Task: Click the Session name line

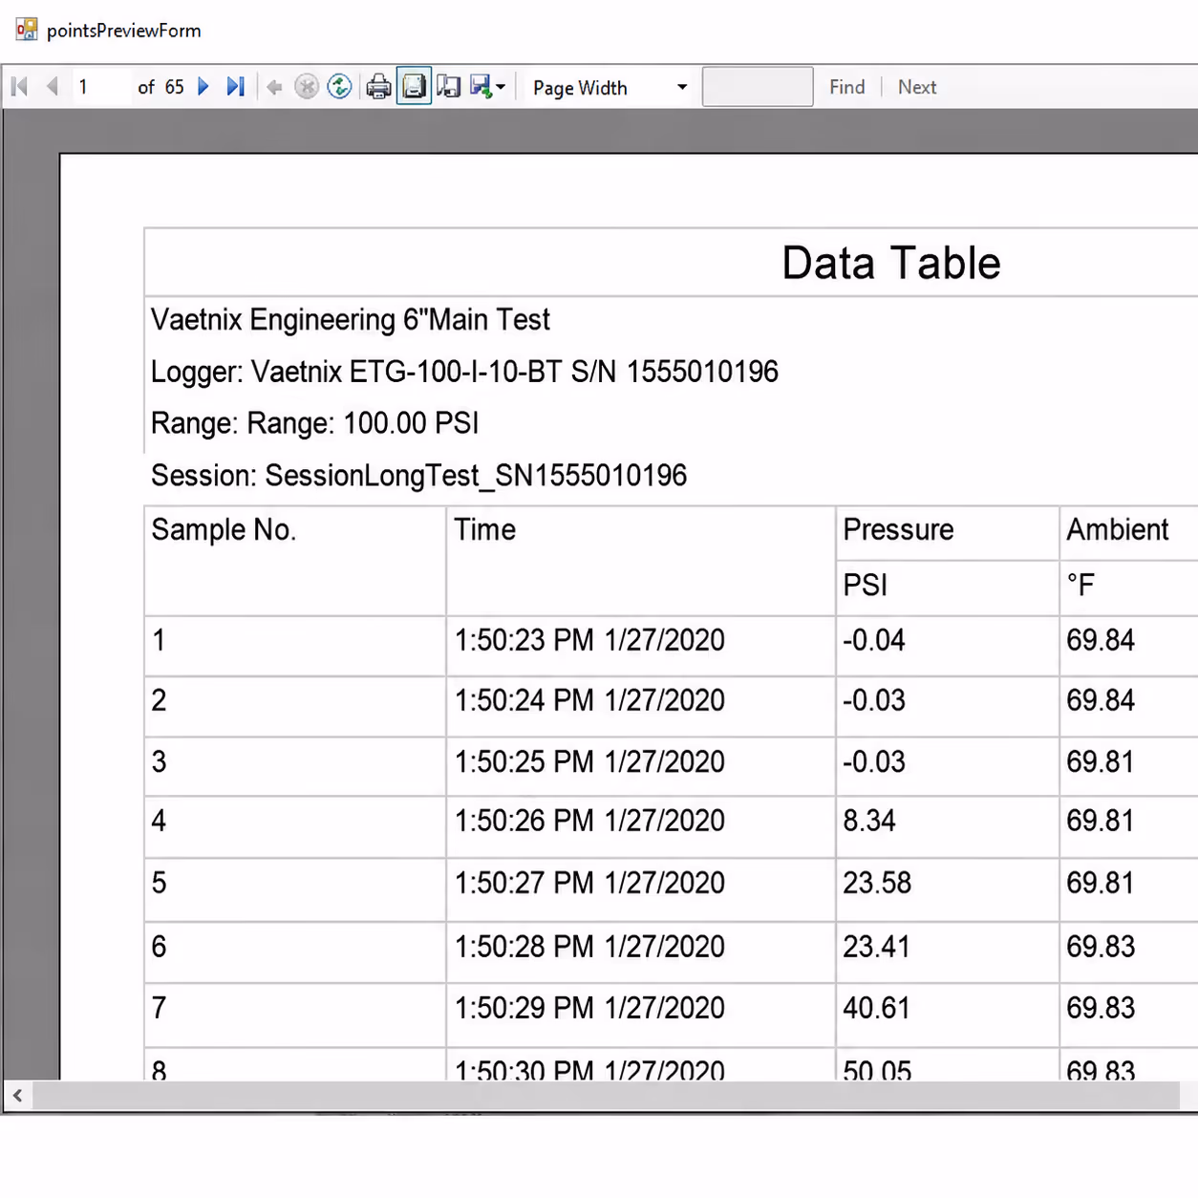Action: click(x=418, y=475)
